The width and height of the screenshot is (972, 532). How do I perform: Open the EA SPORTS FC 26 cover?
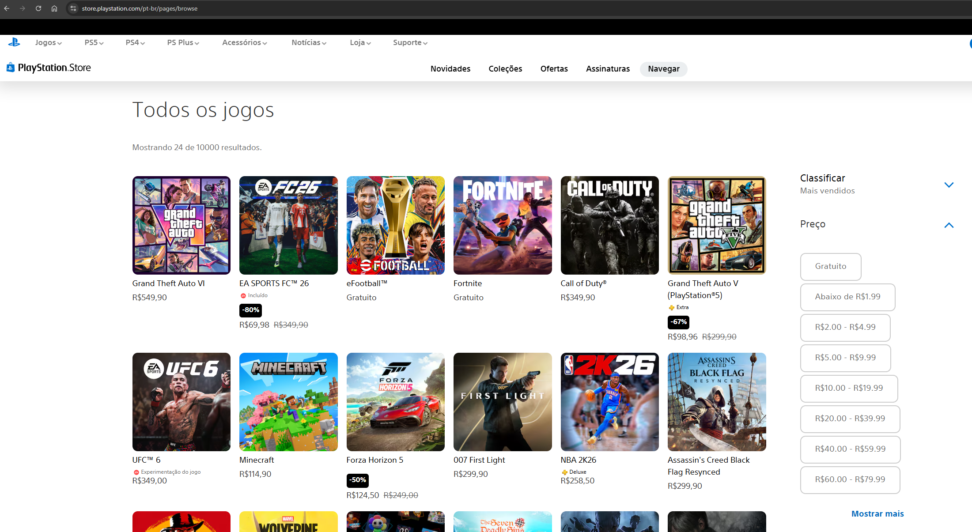288,225
